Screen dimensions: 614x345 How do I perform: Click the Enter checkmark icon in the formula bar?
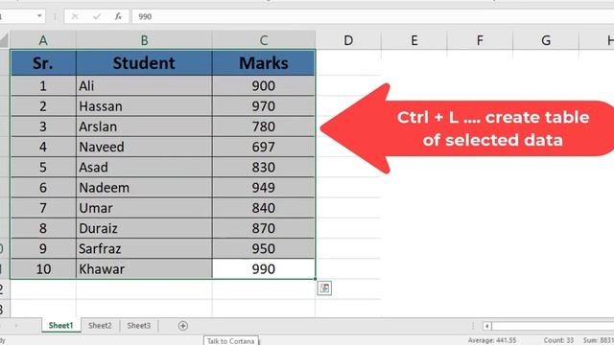(x=97, y=16)
